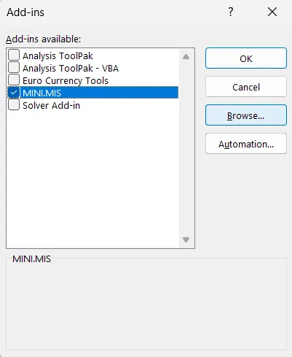Select the Solver Add-in entry text
The height and width of the screenshot is (357, 292).
[x=51, y=106]
